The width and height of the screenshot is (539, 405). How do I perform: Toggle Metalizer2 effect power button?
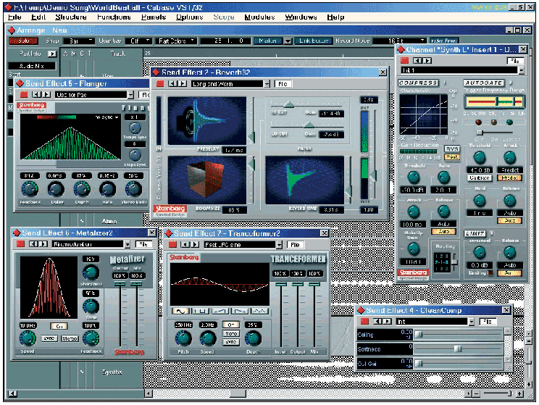tap(20, 243)
